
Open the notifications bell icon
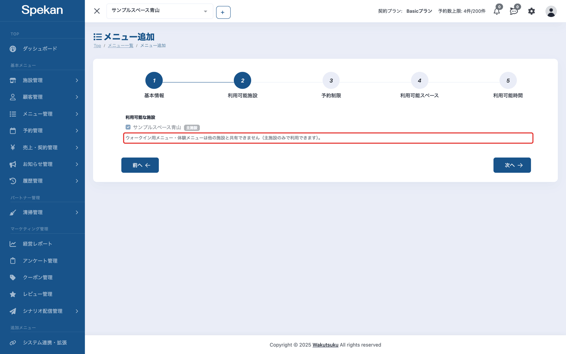[x=497, y=11]
